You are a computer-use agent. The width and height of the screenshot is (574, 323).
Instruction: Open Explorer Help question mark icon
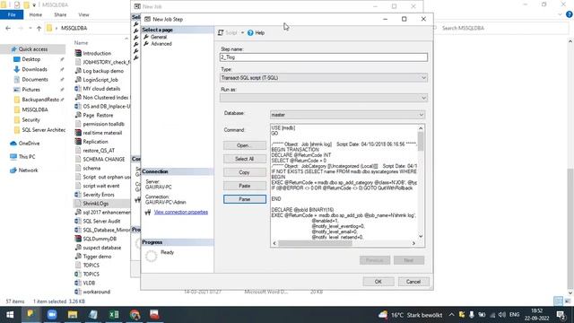click(570, 14)
